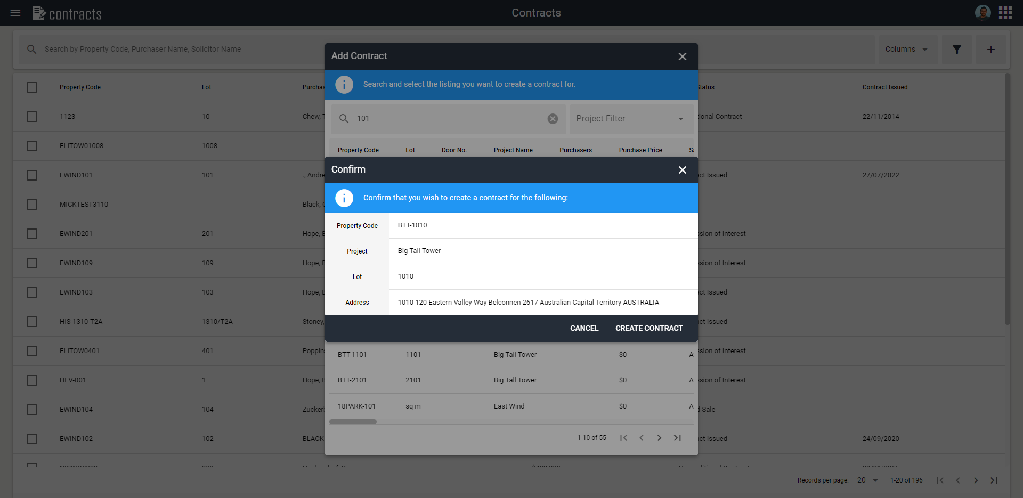Add a new contract via plus icon
This screenshot has height=498, width=1023.
click(990, 49)
